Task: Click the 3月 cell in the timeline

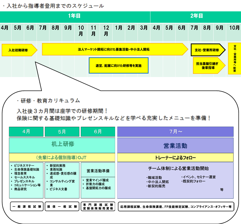Action: tap(143, 28)
